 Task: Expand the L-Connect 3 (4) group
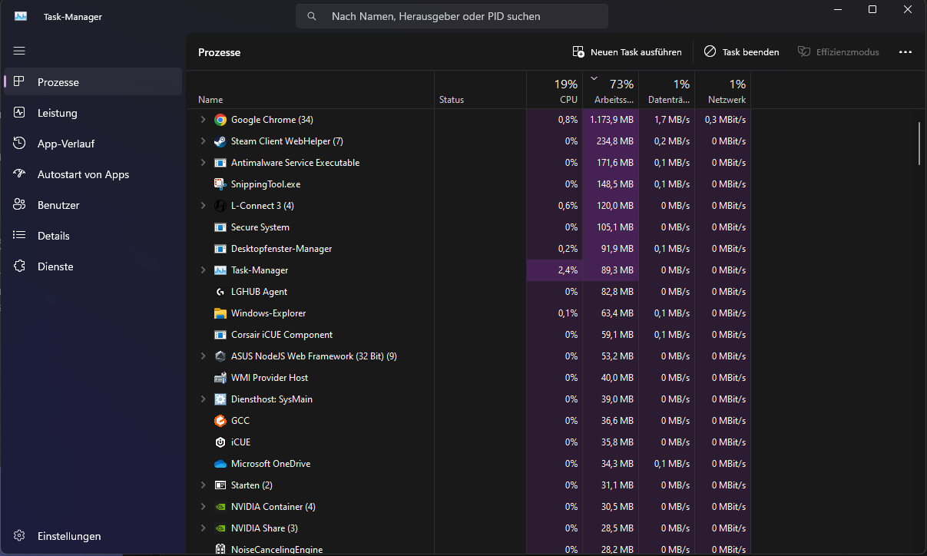click(x=203, y=206)
